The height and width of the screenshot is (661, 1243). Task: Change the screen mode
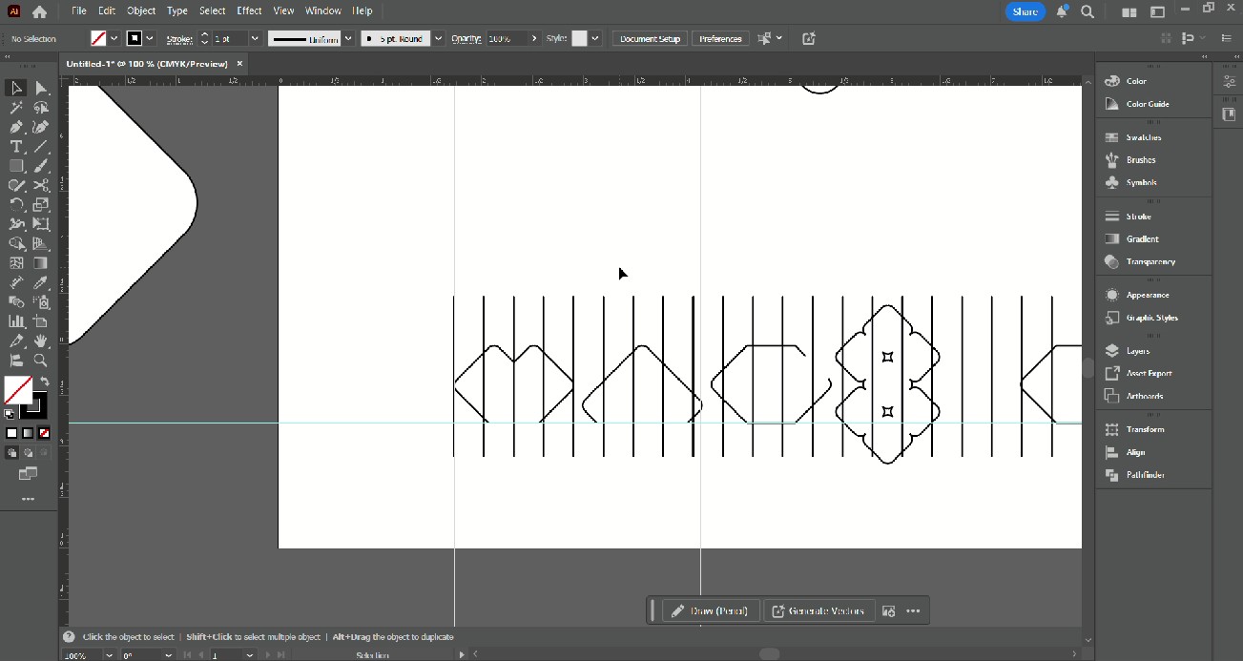coord(28,474)
